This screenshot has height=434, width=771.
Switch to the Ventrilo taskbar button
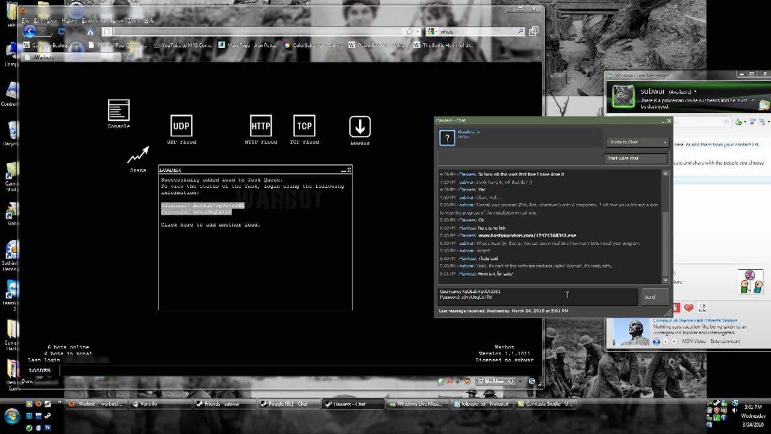[161, 404]
